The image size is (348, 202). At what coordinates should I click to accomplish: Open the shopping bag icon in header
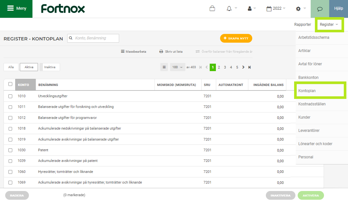tap(212, 9)
